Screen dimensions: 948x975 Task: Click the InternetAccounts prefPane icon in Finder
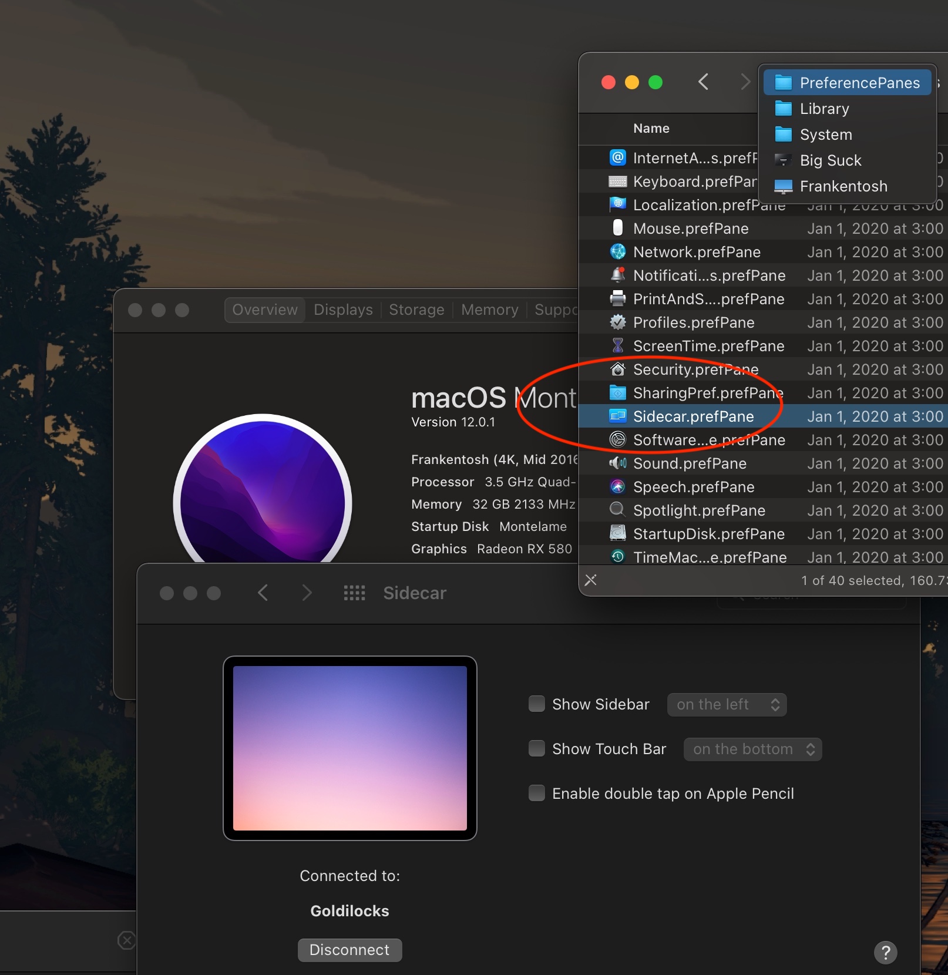click(617, 157)
